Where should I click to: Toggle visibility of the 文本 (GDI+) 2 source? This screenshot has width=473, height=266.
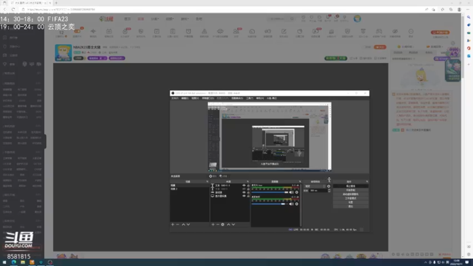click(x=244, y=186)
